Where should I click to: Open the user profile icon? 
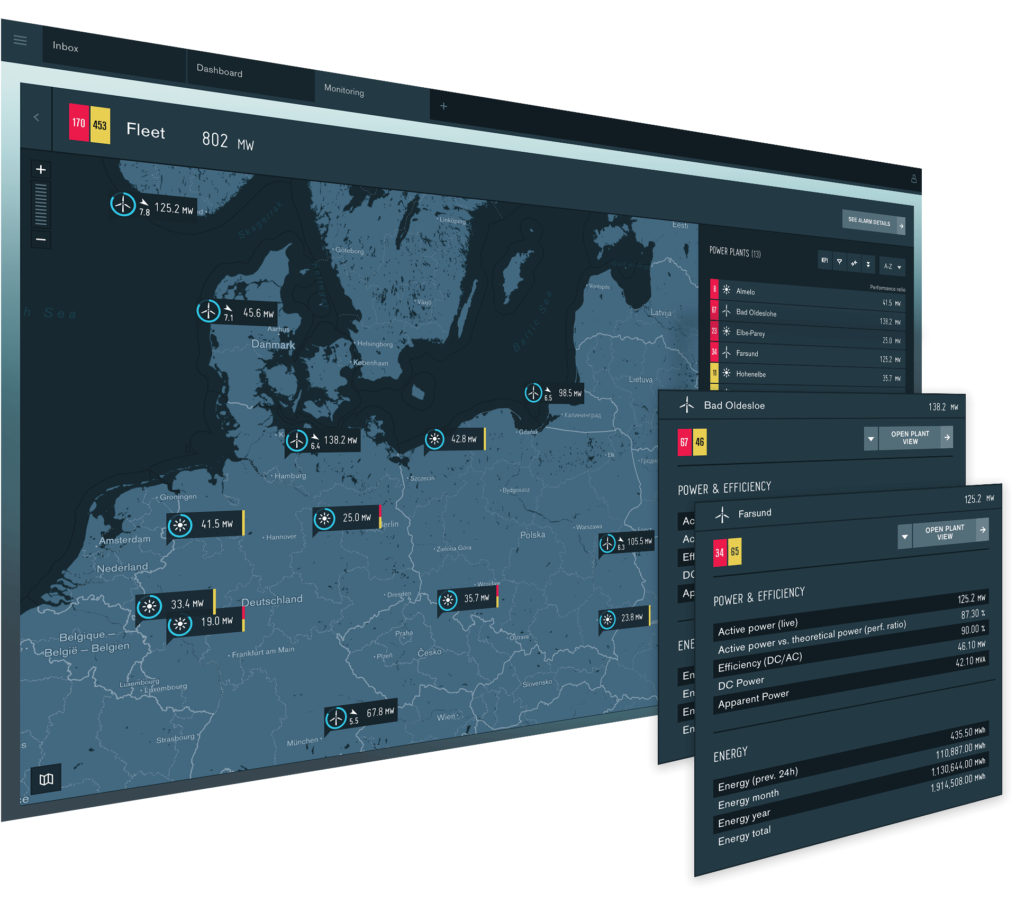click(x=913, y=179)
